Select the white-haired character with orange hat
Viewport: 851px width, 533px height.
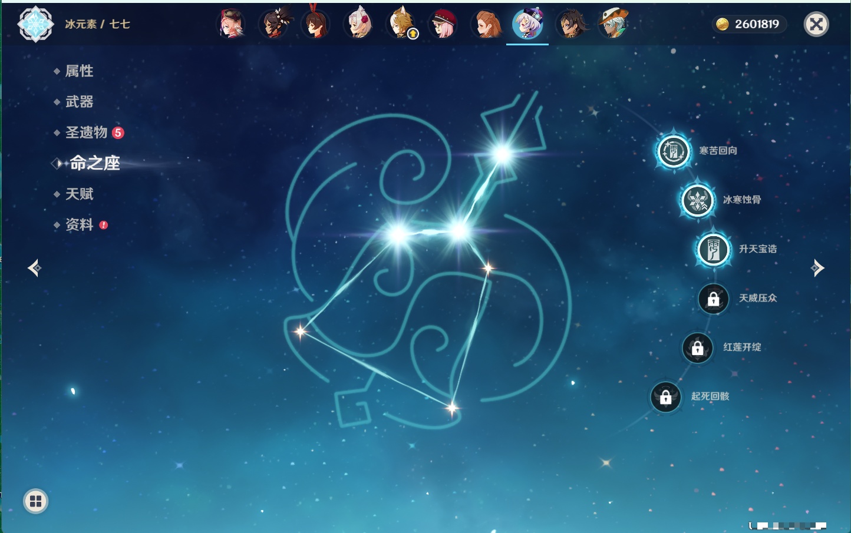[613, 24]
